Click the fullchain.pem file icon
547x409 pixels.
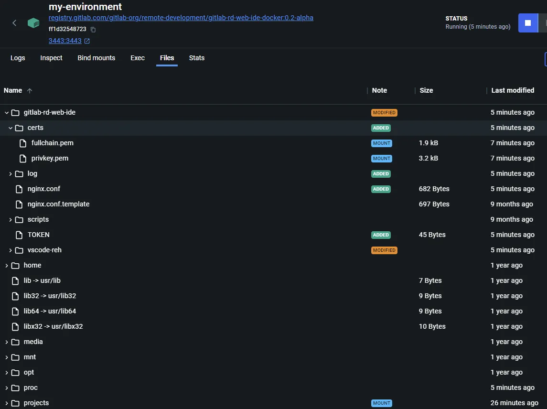[23, 143]
